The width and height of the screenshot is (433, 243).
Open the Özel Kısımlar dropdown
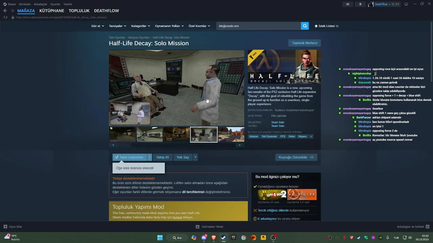tap(199, 26)
